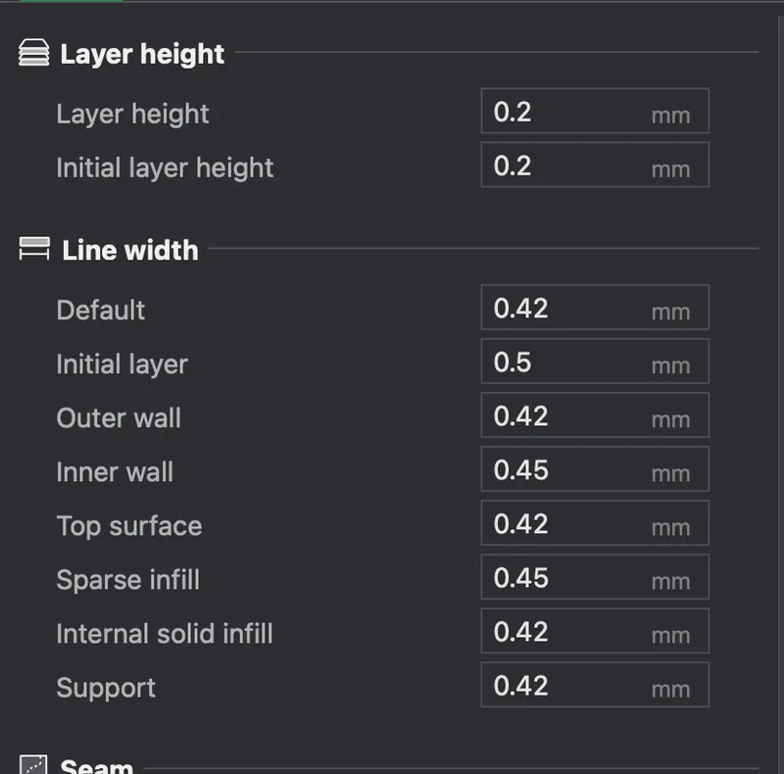Edit the Inner wall line width field

(595, 469)
